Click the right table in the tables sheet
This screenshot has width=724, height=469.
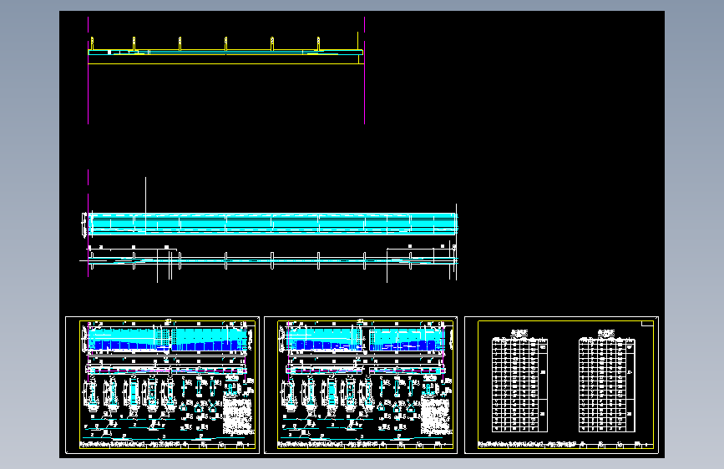pyautogui.click(x=607, y=385)
